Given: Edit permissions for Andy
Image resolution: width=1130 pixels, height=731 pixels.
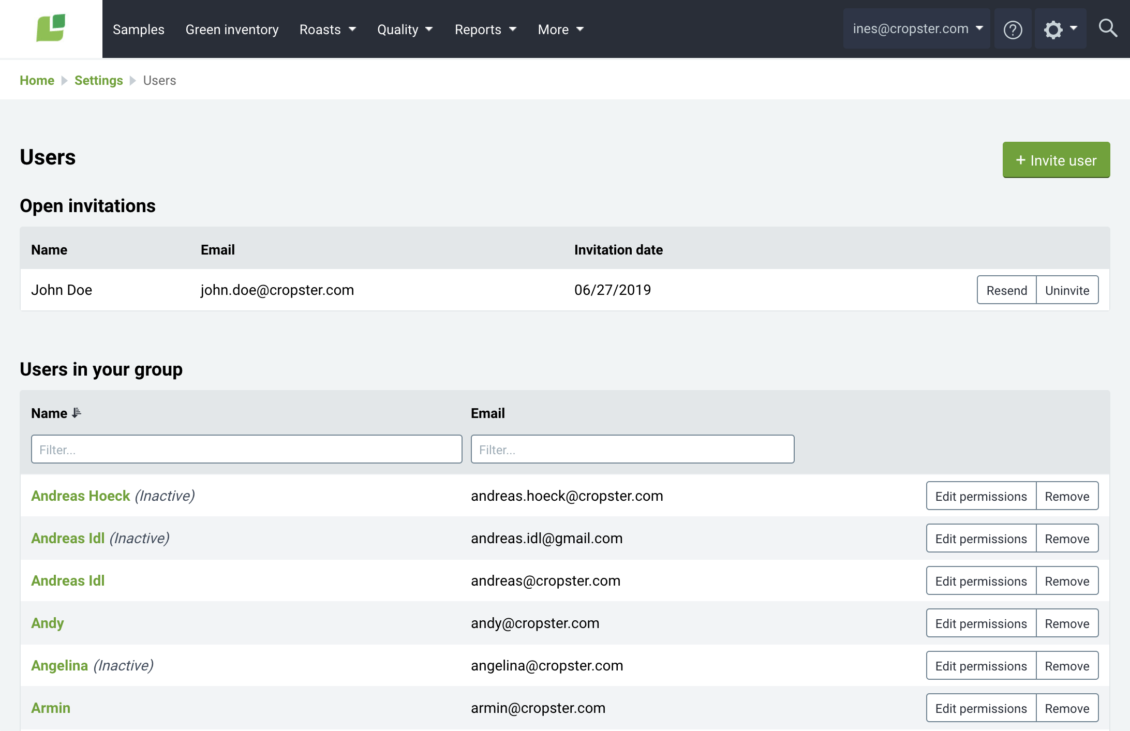Looking at the screenshot, I should pos(981,623).
